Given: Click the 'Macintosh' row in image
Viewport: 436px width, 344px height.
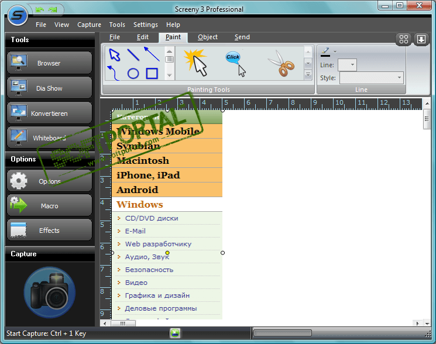Looking at the screenshot, I should click(167, 160).
